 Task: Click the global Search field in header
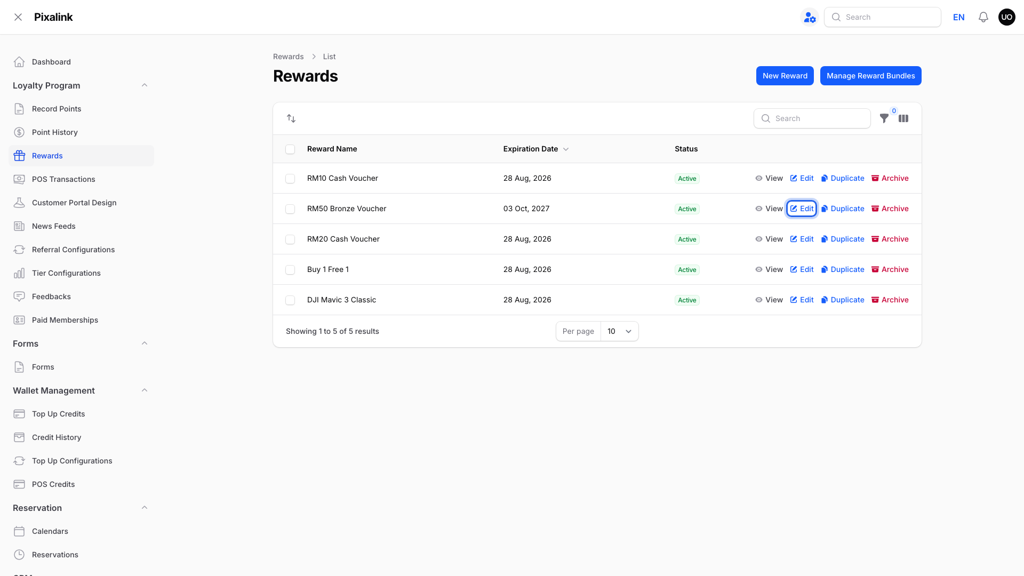[883, 17]
